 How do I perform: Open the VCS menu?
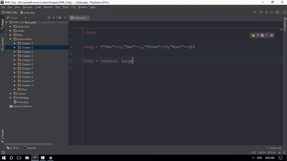pyautogui.click(x=73, y=7)
